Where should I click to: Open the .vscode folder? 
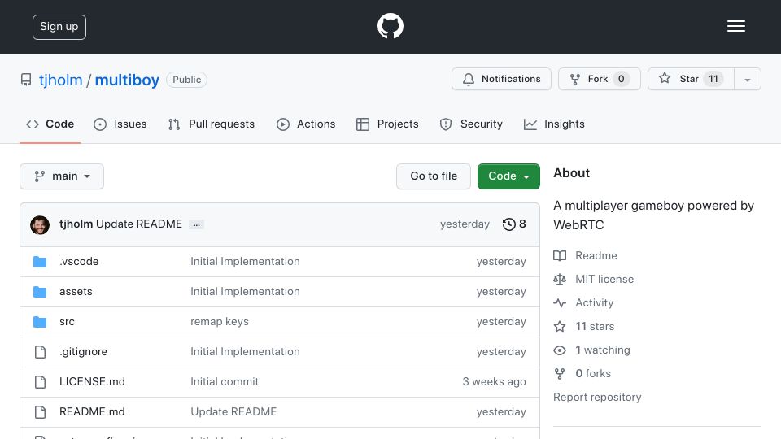pyautogui.click(x=79, y=261)
